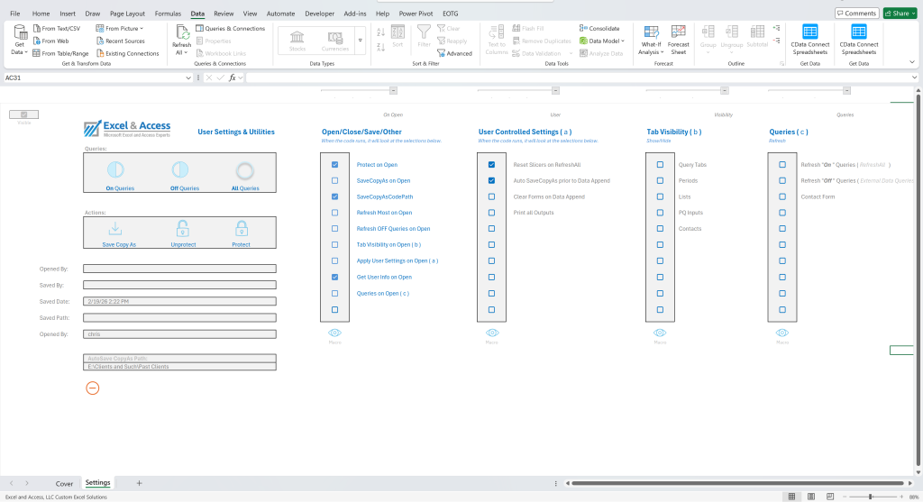Click the zoom slider in status bar
Screen dimensions: 923x502
[x=871, y=497]
